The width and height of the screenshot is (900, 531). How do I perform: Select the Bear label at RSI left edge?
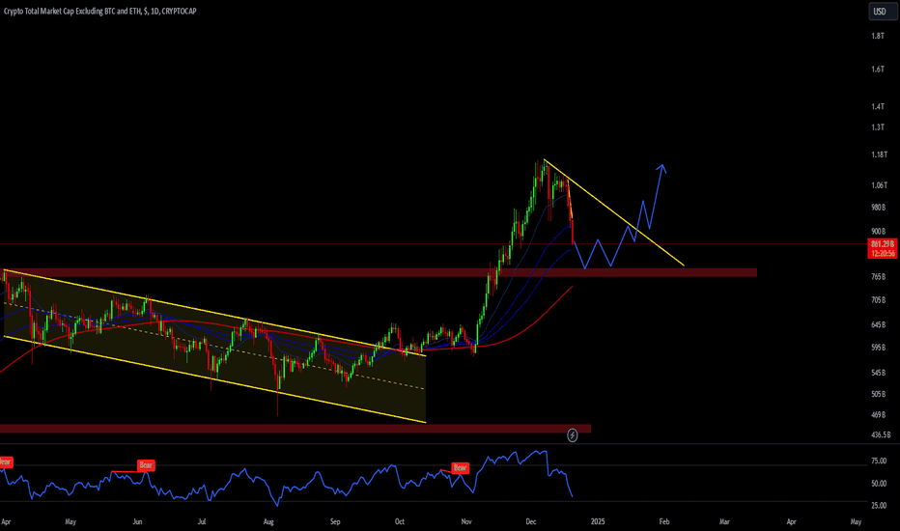(5, 461)
